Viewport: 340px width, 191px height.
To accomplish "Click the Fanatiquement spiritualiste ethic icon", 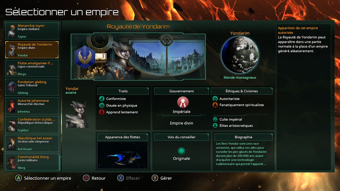I will tap(215, 105).
